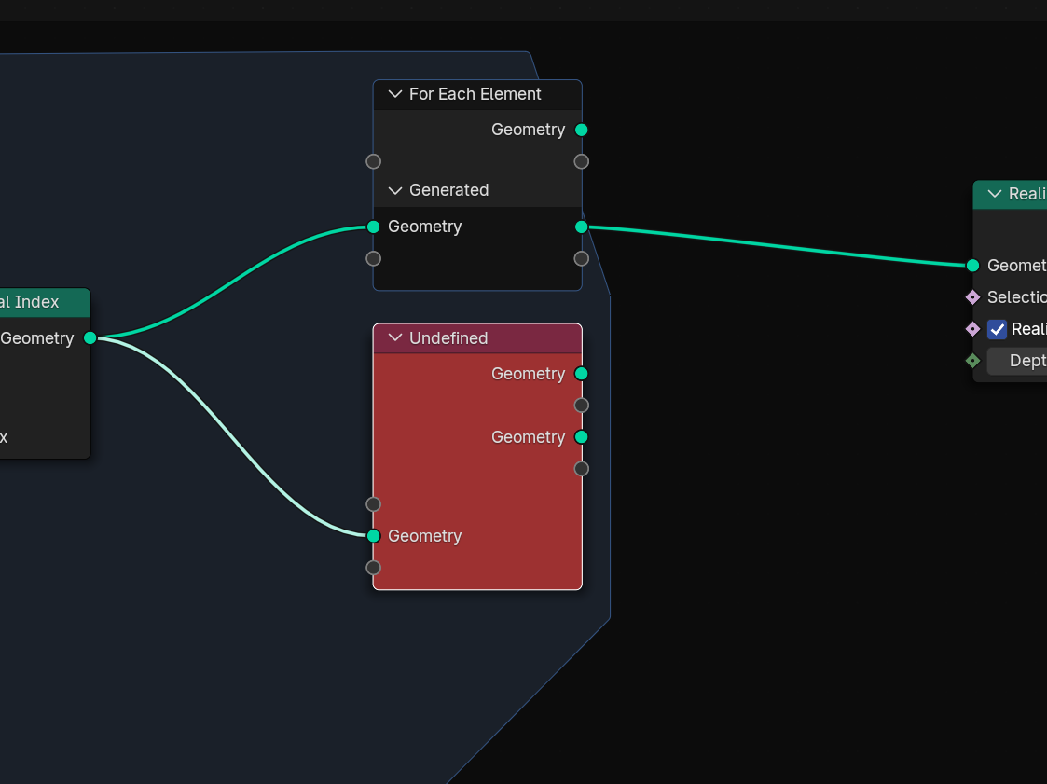Select the For Each Element node title

pos(475,94)
